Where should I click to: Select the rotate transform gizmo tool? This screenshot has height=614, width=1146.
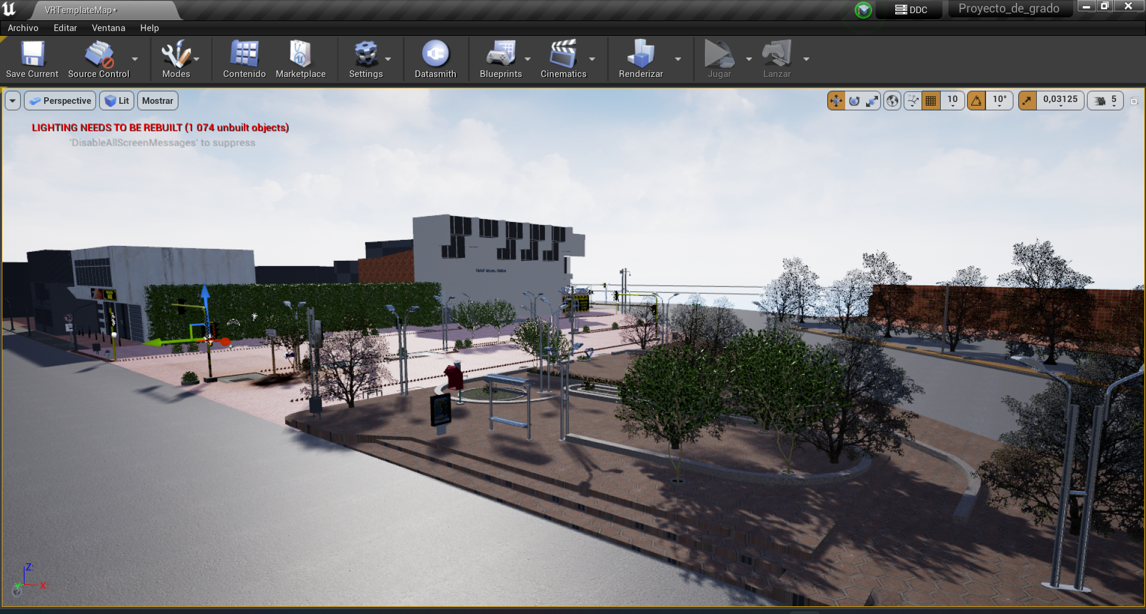click(854, 101)
